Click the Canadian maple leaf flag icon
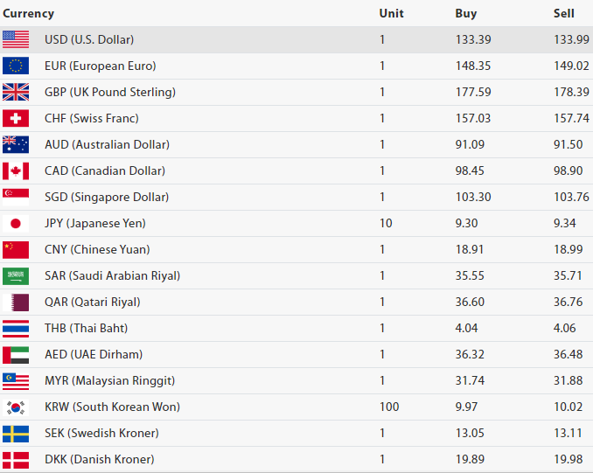The image size is (593, 473). click(x=16, y=170)
